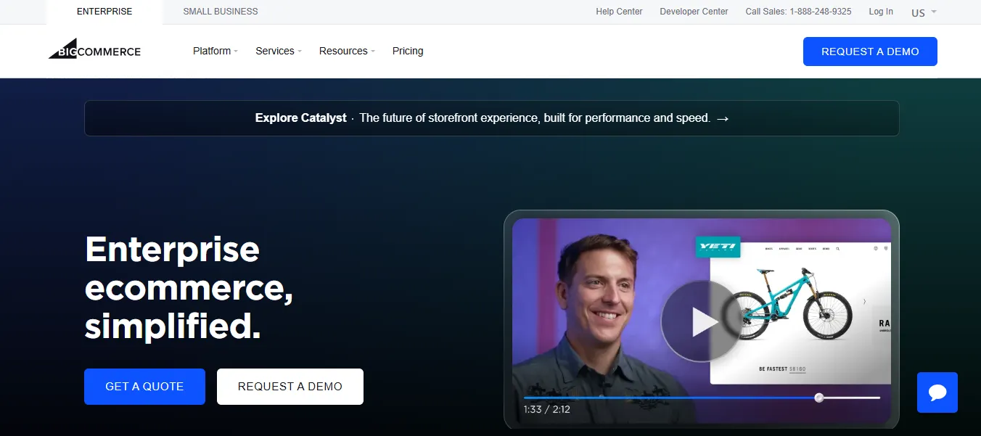Screen dimensions: 981x436
Task: Click the blue Request a Demo header button
Action: point(870,52)
